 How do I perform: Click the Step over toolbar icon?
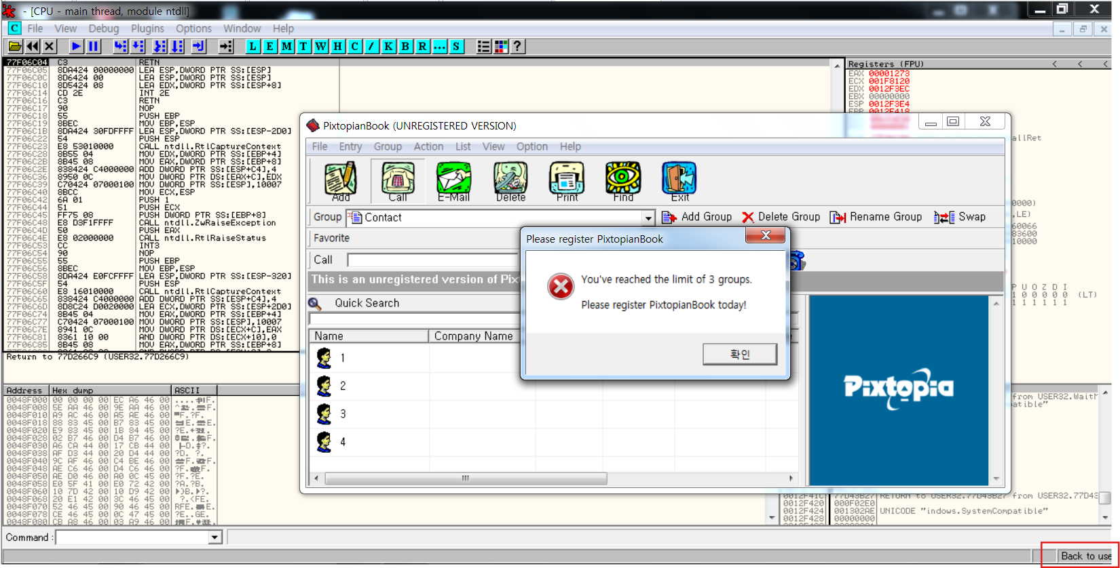[138, 46]
